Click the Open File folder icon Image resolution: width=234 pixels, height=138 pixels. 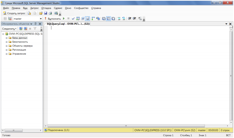coord(41,13)
